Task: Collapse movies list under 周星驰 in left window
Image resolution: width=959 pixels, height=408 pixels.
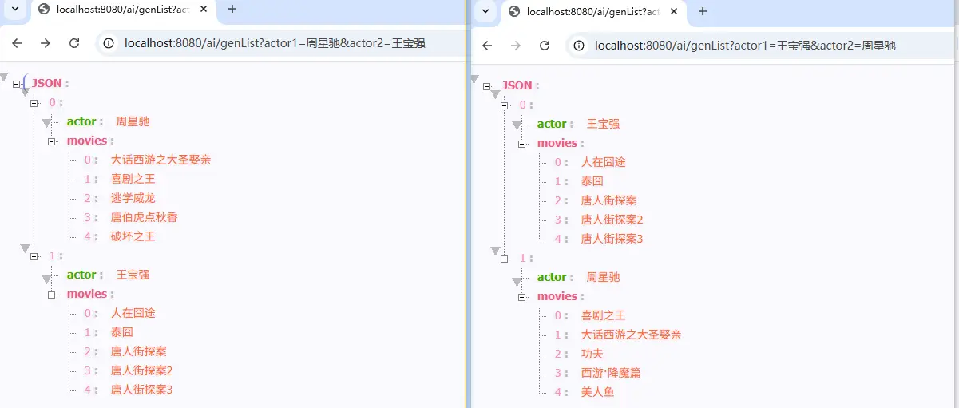Action: coord(52,141)
